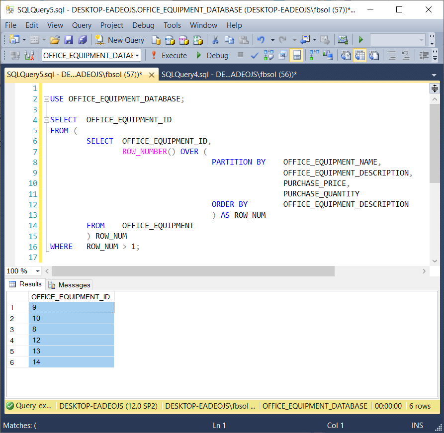Collapse the SELECT statement outline on line 4

(x=46, y=120)
